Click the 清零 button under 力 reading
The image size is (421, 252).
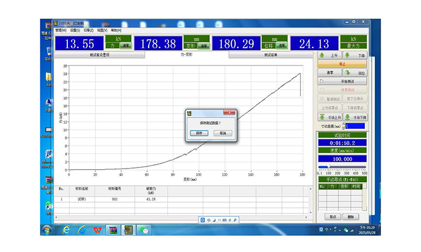[x=126, y=46]
